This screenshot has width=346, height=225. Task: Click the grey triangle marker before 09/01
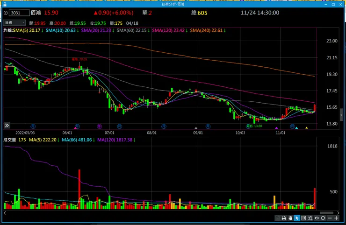(x=196, y=128)
